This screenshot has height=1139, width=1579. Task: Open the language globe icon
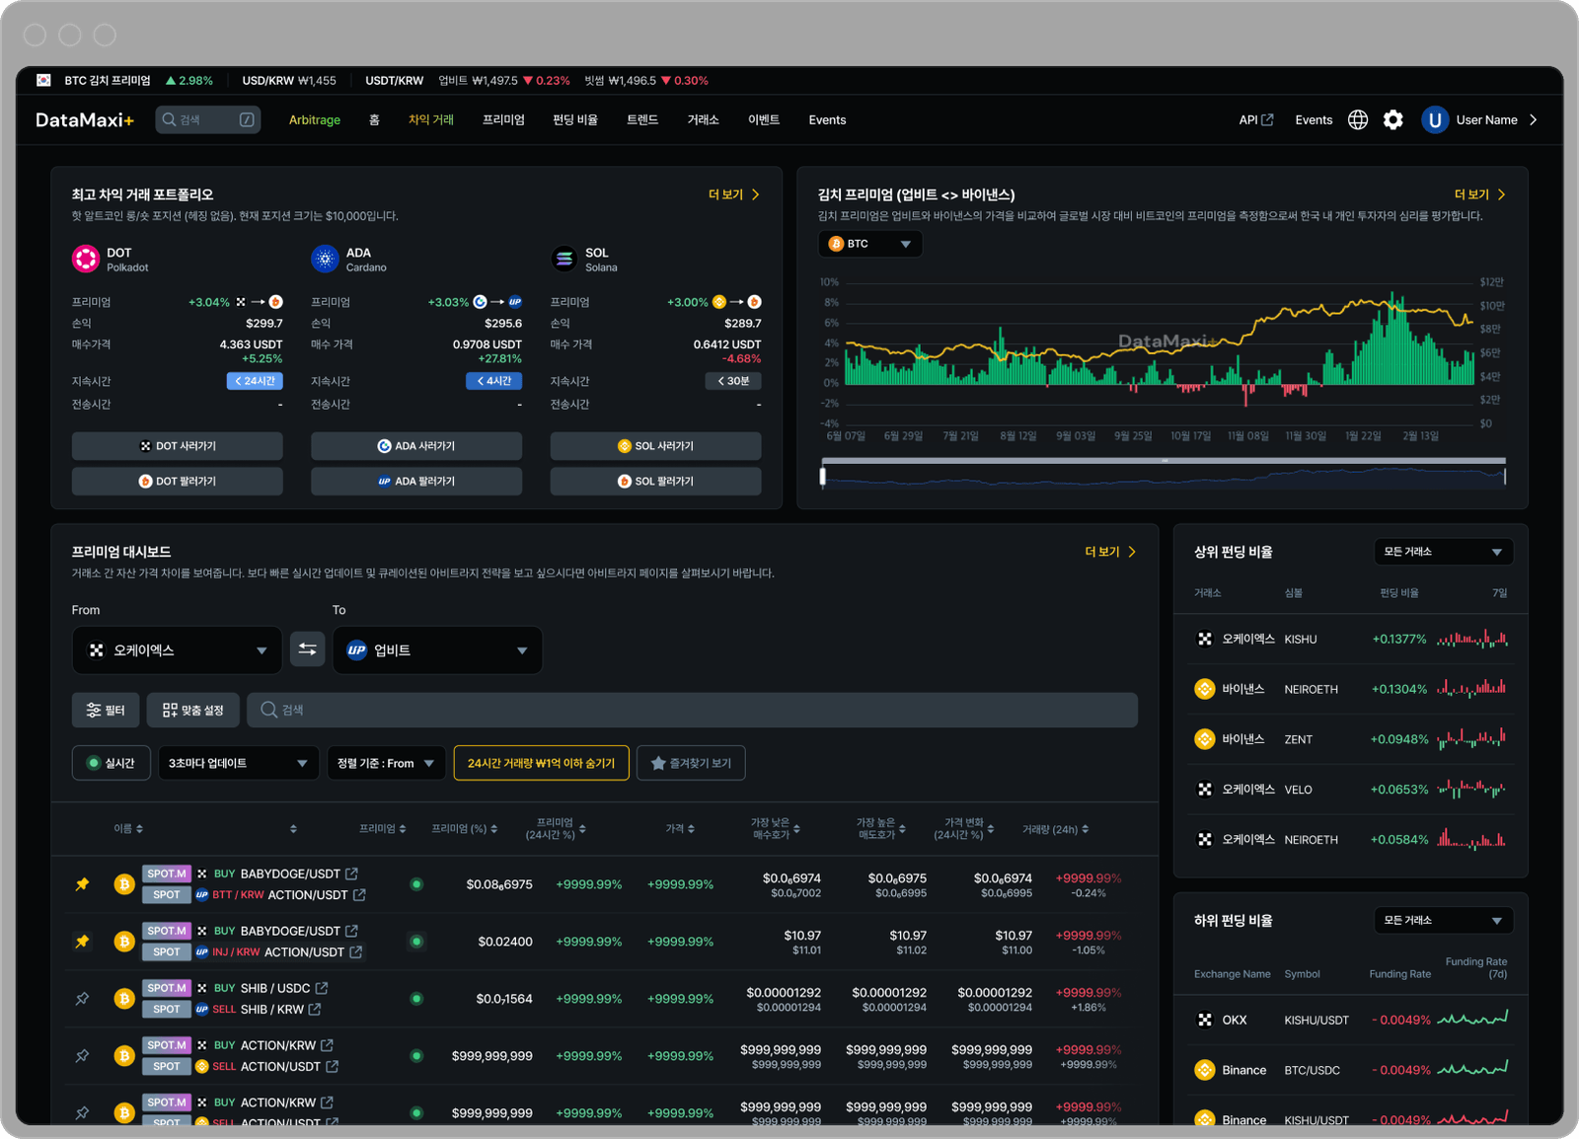click(1358, 120)
